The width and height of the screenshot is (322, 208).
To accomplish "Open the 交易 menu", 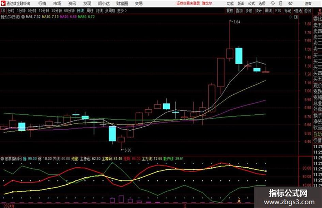I will [139, 3].
